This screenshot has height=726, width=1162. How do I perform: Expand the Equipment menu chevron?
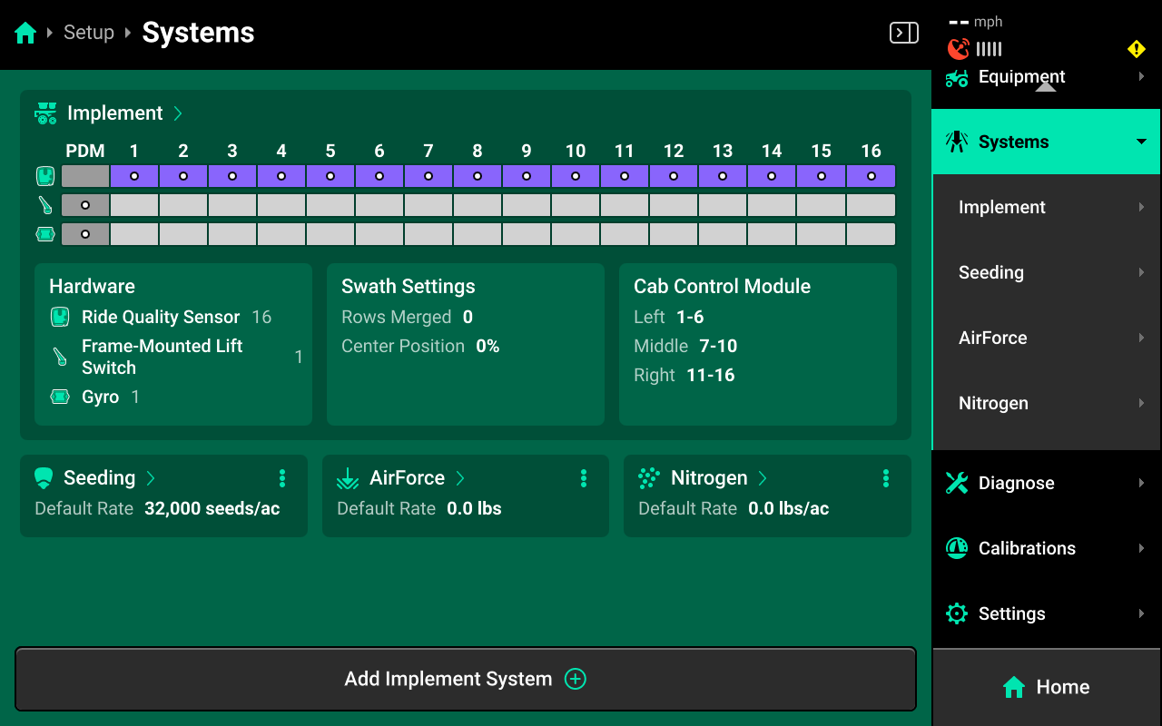(x=1142, y=76)
